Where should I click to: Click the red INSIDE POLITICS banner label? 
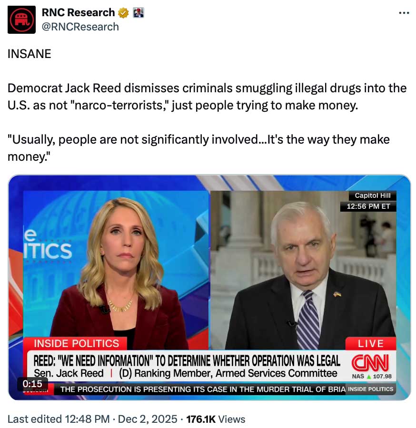click(76, 343)
